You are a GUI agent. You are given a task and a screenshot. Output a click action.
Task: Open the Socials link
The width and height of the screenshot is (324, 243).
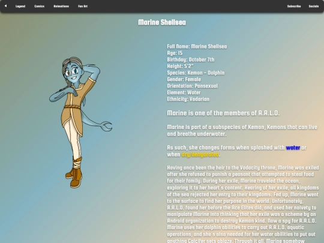pos(313,6)
